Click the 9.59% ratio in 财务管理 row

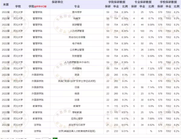point(151,56)
